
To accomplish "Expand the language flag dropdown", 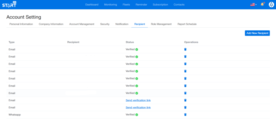I will [253, 5].
